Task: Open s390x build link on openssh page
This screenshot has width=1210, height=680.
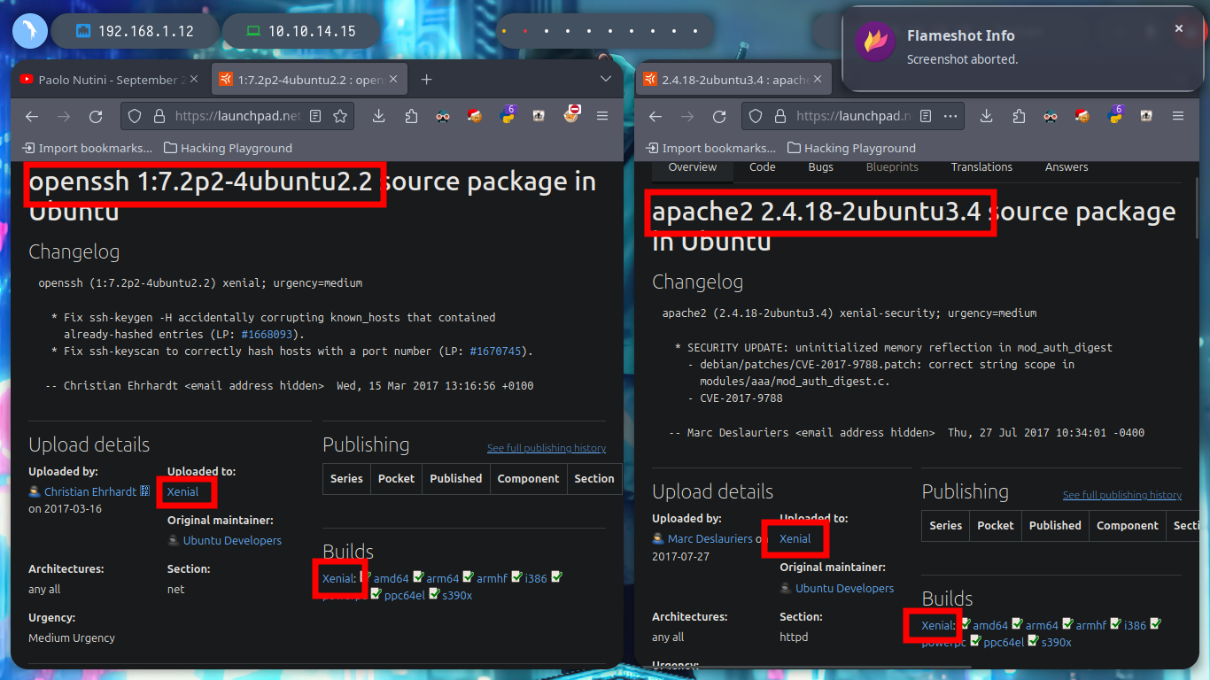Action: click(457, 596)
